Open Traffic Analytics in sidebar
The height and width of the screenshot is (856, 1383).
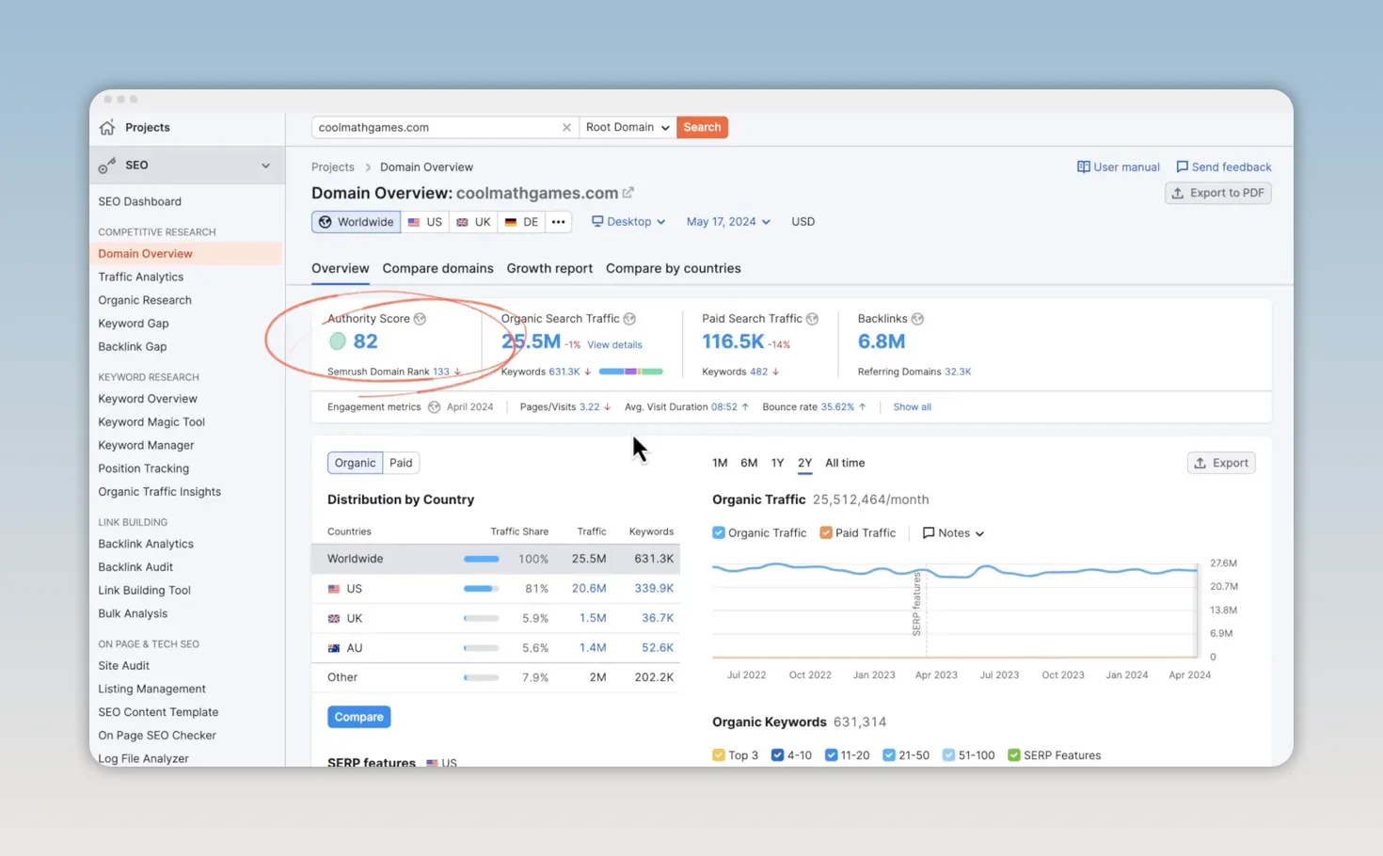click(x=141, y=277)
